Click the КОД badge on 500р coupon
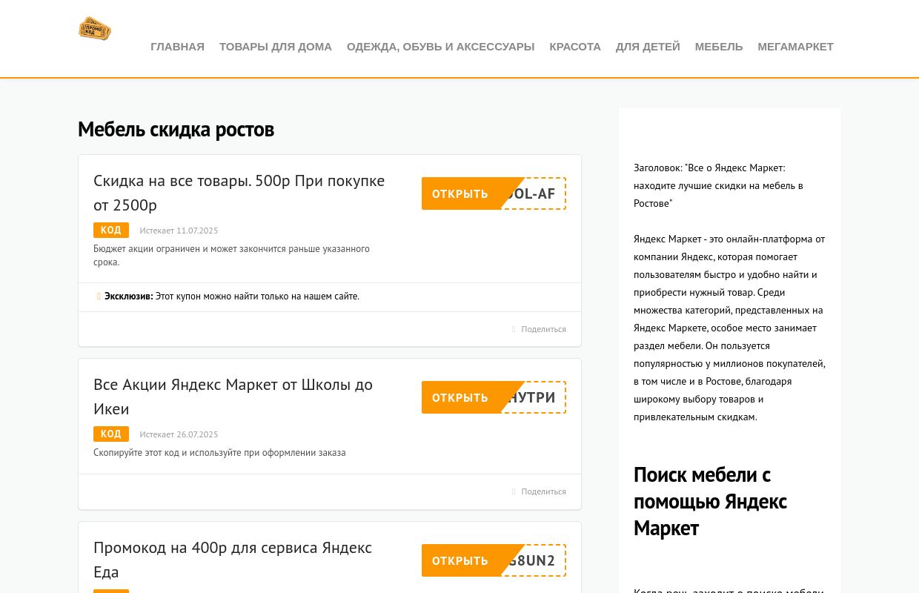Image resolution: width=919 pixels, height=593 pixels. click(111, 230)
